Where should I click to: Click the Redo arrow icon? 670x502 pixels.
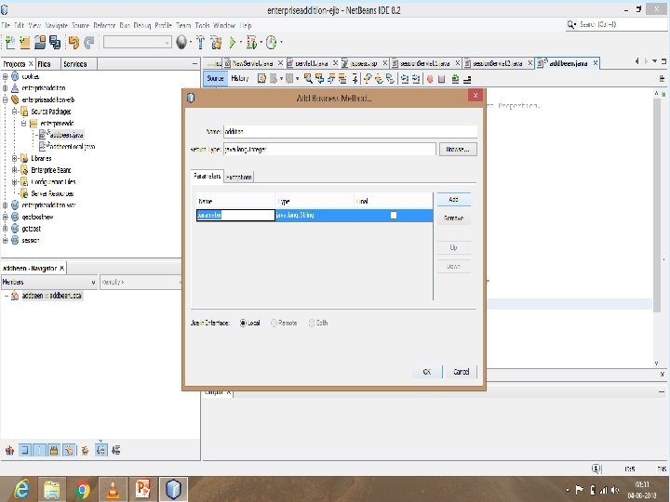[89, 42]
